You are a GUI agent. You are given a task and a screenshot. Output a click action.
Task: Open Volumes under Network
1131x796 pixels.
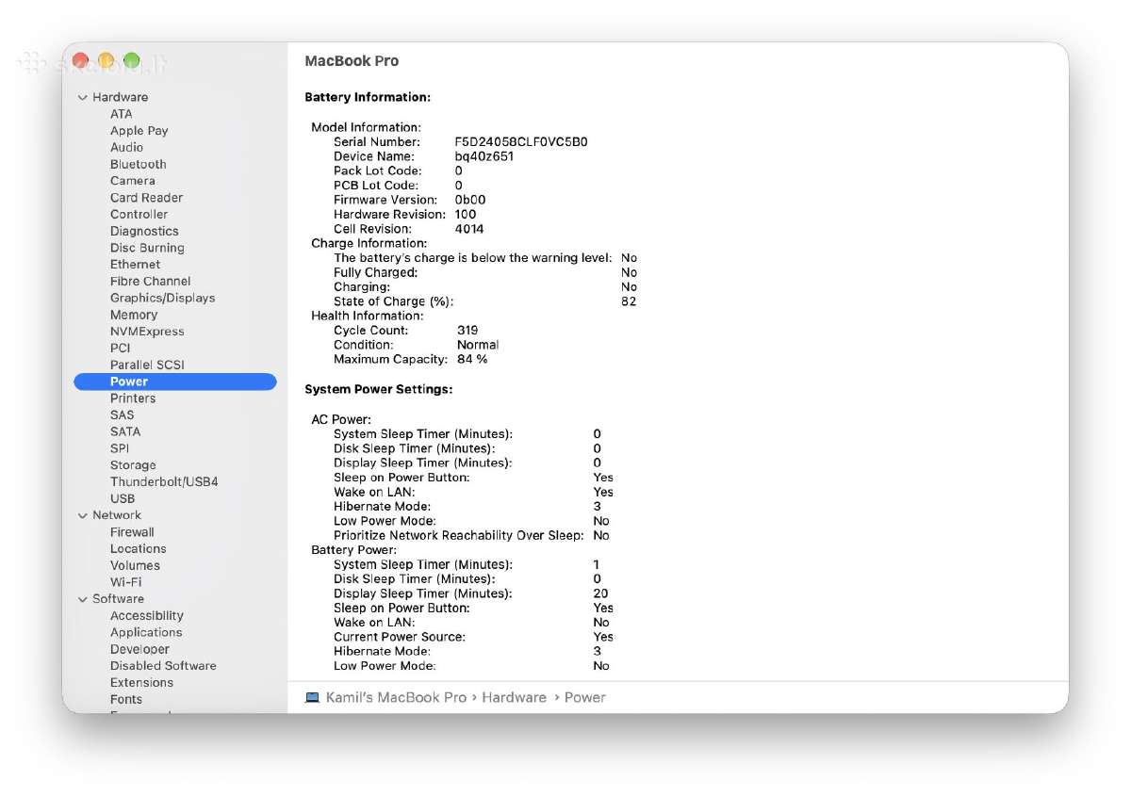tap(135, 565)
